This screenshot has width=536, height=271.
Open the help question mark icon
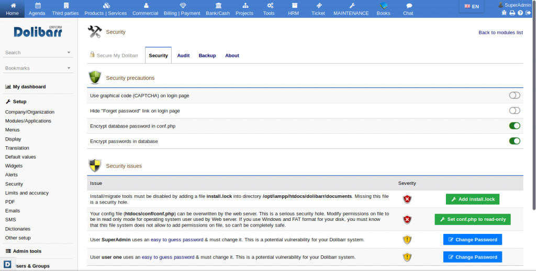tap(520, 13)
